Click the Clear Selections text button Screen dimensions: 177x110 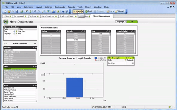pyautogui.click(x=20, y=44)
